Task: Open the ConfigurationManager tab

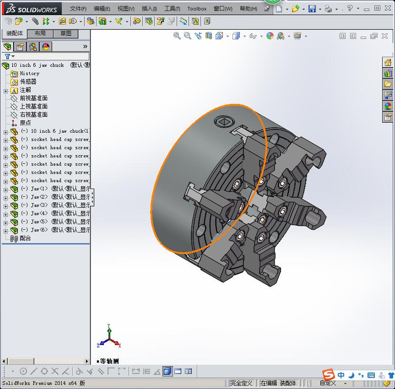Action: [33, 47]
